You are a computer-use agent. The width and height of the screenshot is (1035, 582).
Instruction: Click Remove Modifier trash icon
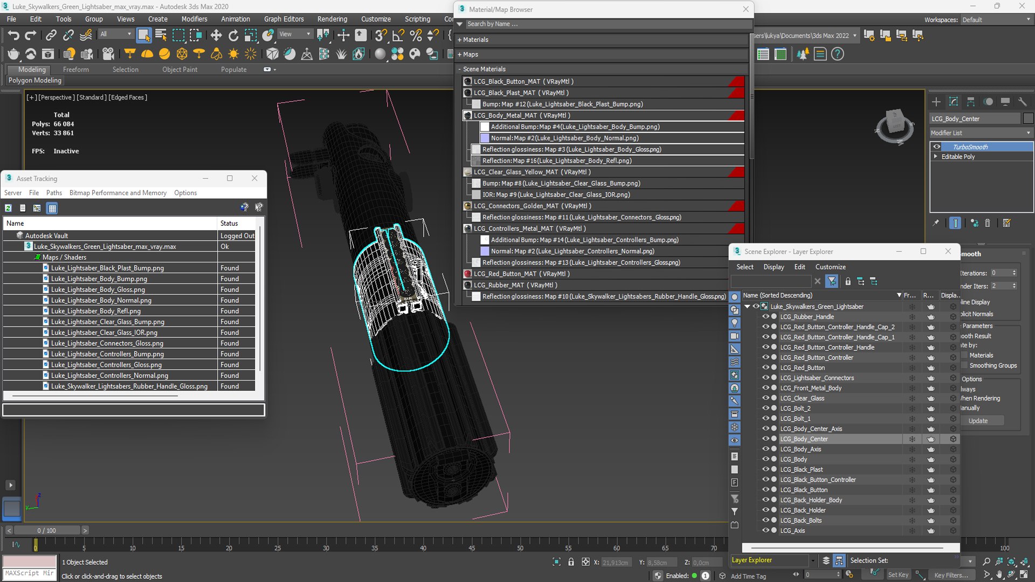[988, 223]
